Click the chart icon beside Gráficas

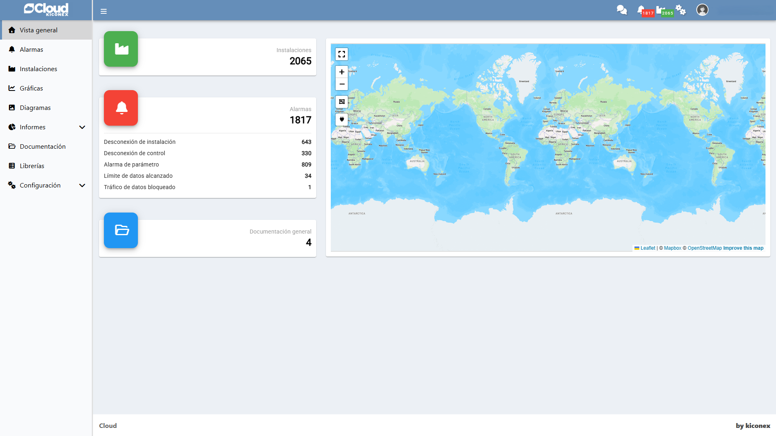12,88
